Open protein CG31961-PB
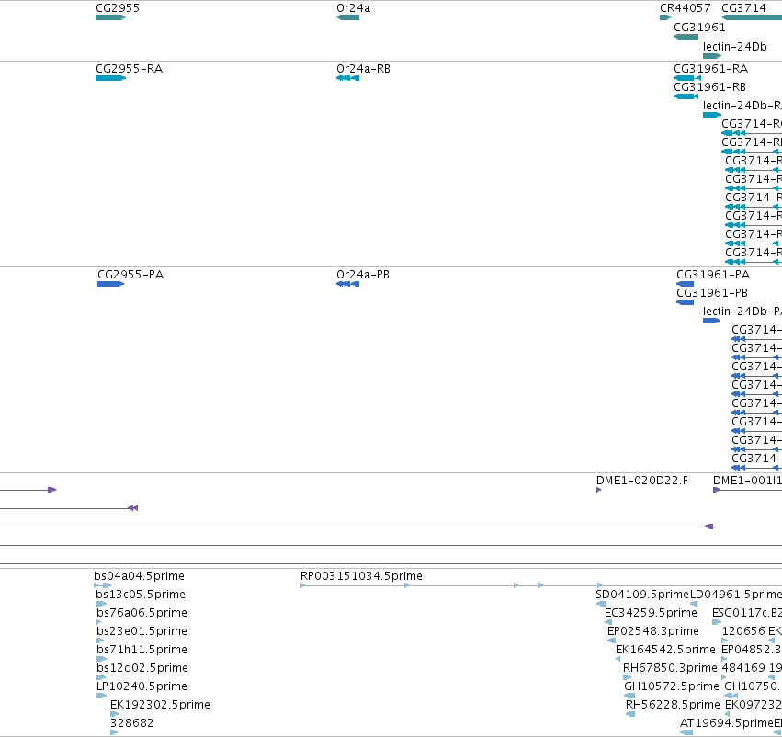This screenshot has height=737, width=782. coord(711,293)
